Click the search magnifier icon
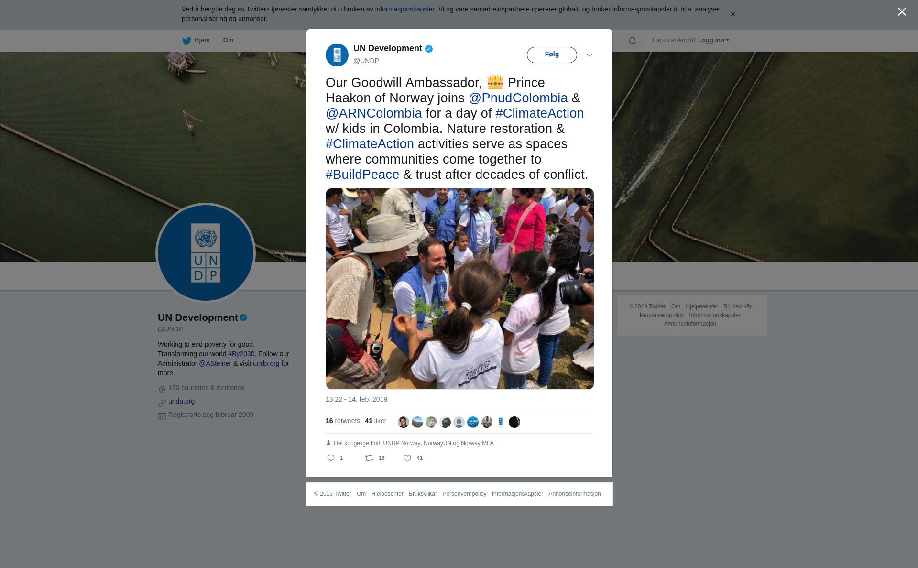This screenshot has height=568, width=918. tap(633, 41)
